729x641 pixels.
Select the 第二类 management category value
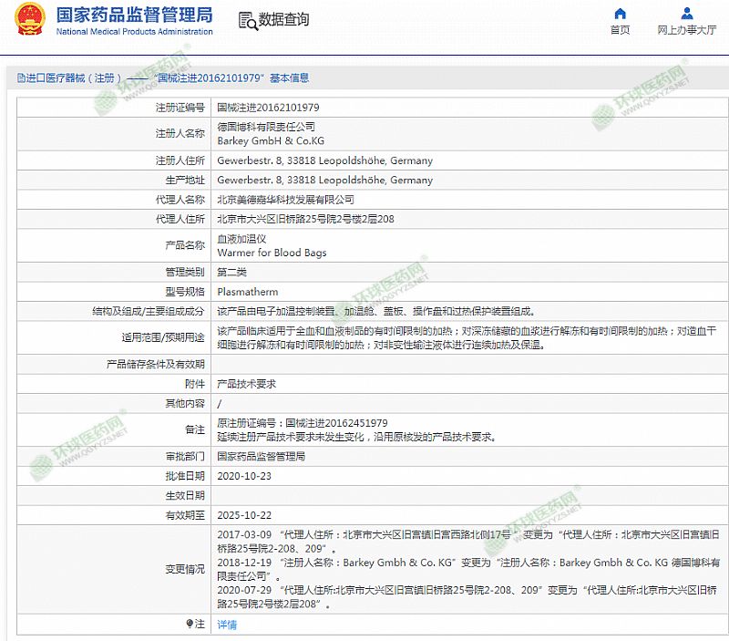point(231,272)
